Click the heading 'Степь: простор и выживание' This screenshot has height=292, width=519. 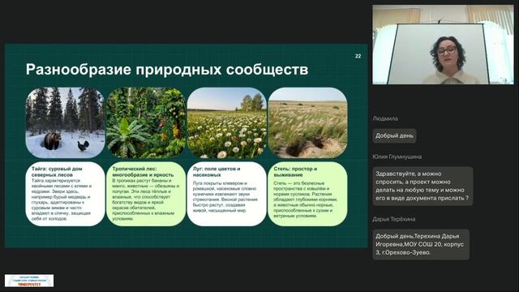[295, 171]
